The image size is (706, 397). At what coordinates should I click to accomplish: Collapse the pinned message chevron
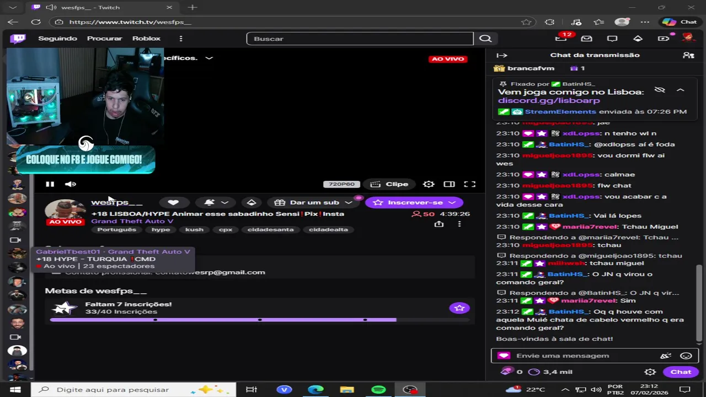click(x=681, y=90)
